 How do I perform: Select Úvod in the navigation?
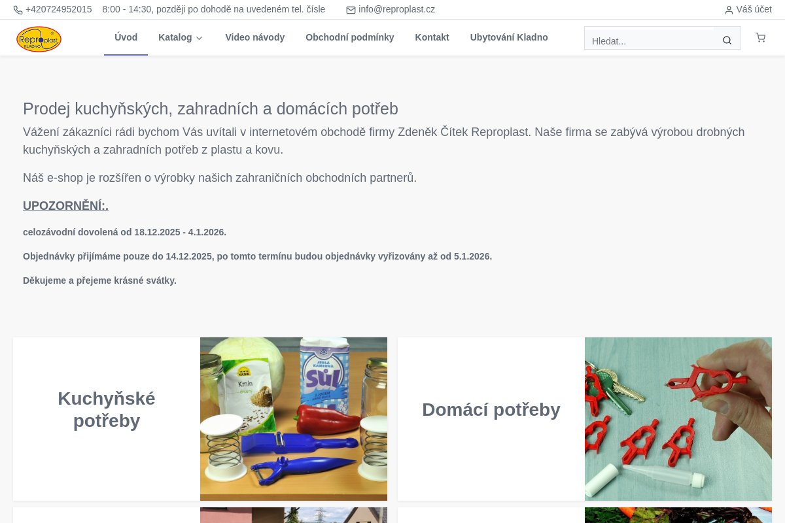126,37
